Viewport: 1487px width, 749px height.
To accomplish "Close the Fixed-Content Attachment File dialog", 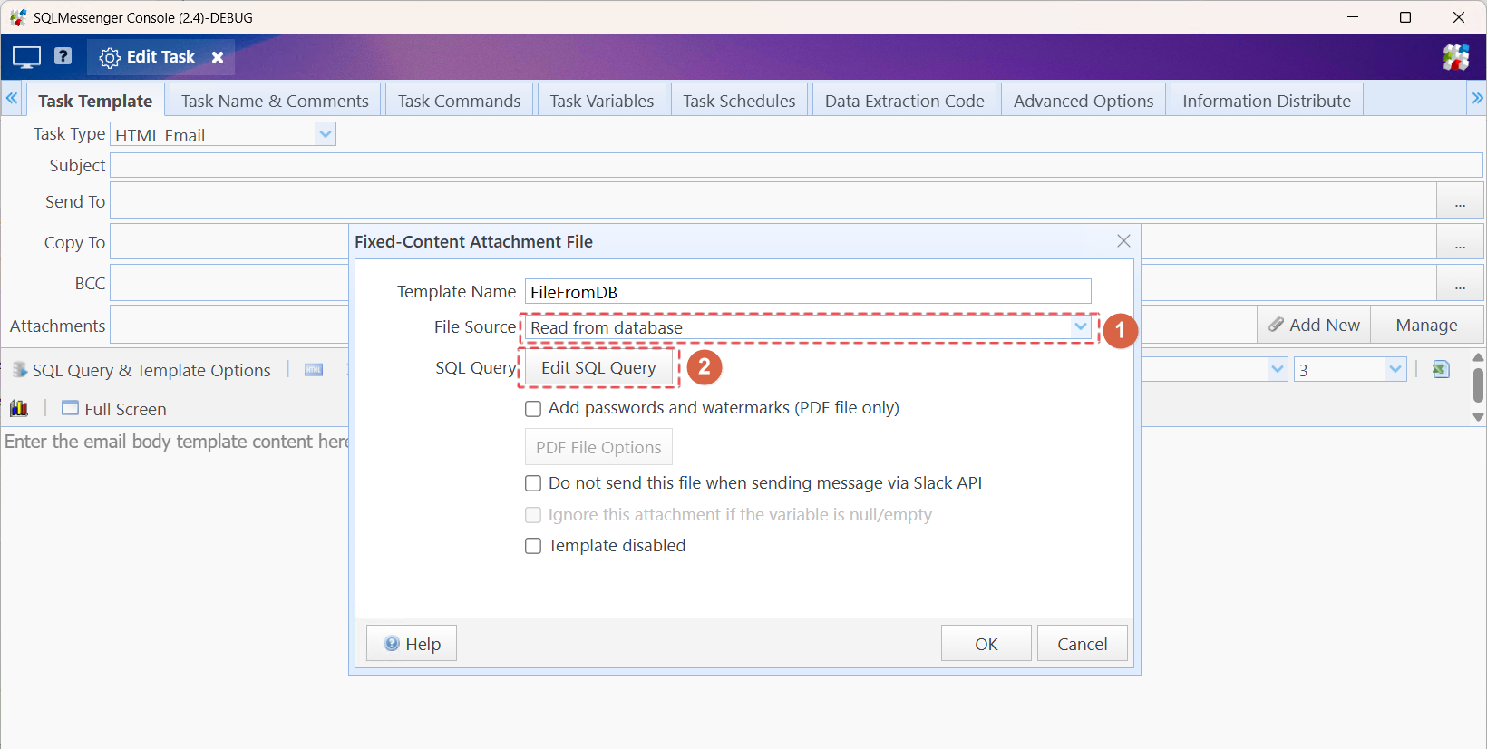I will tap(1123, 241).
